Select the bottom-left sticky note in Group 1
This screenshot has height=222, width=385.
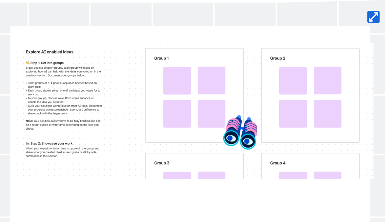pos(177,114)
